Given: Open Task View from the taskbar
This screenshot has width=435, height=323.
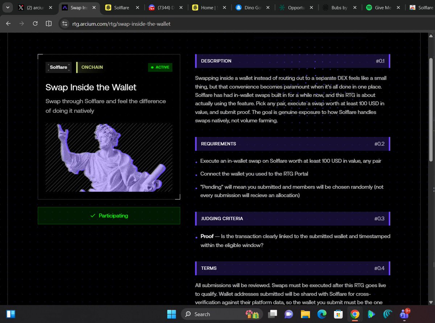Looking at the screenshot, I should (x=273, y=314).
